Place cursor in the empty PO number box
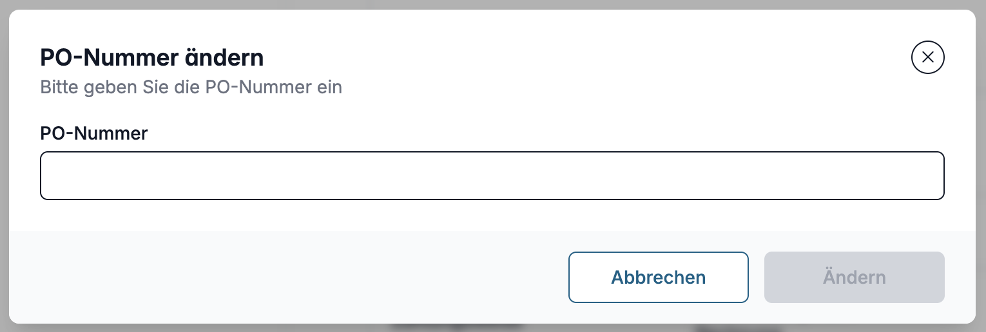Viewport: 986px width, 332px height. click(492, 176)
